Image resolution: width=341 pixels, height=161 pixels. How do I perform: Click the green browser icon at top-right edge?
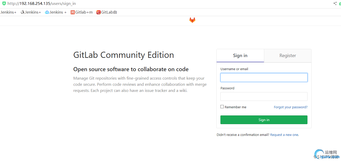[340, 4]
